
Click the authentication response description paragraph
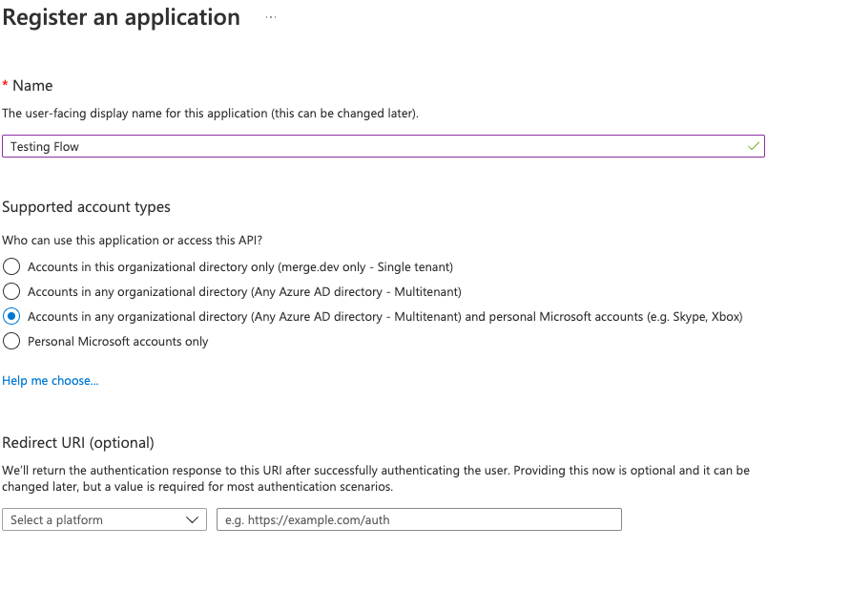[x=376, y=478]
